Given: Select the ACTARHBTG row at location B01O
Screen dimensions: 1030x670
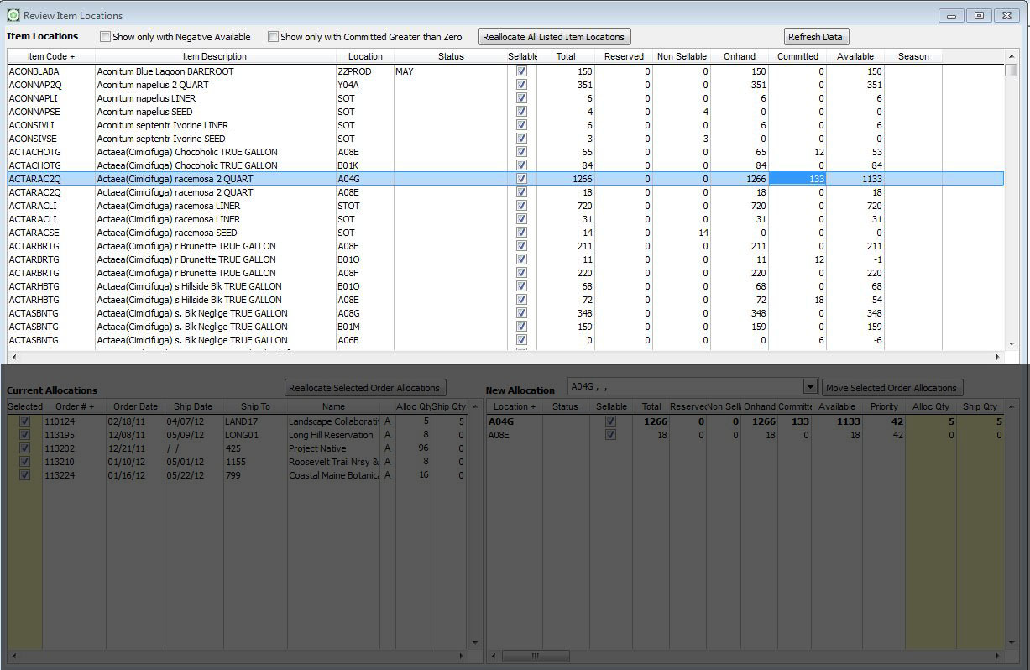Looking at the screenshot, I should pyautogui.click(x=189, y=286).
